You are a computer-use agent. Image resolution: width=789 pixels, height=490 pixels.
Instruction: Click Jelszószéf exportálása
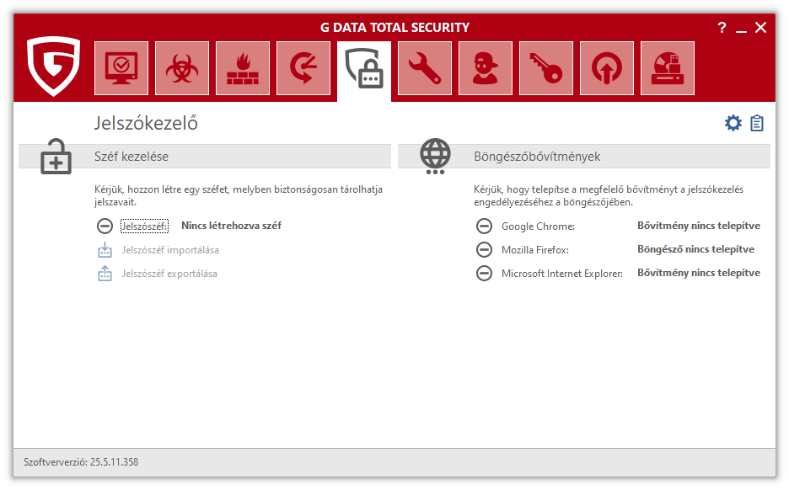169,274
